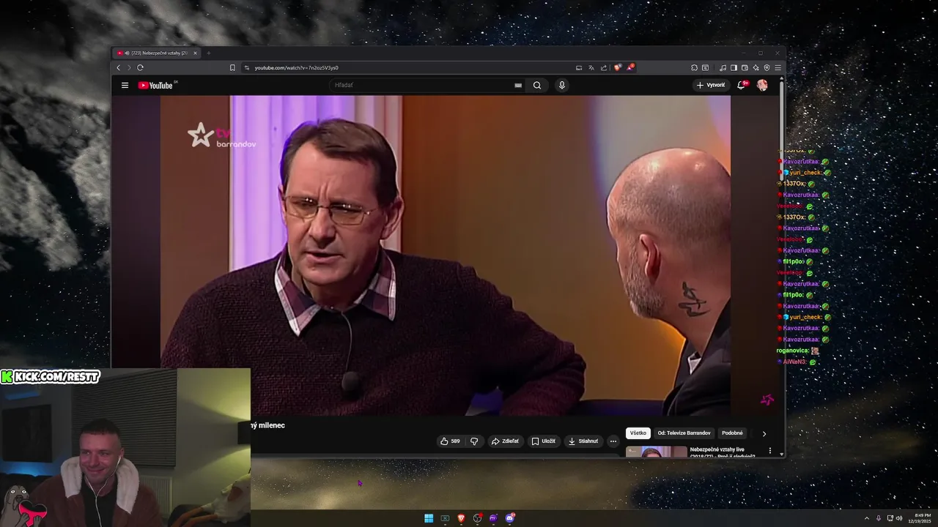
Task: Open Brave browser on the taskbar
Action: click(461, 518)
